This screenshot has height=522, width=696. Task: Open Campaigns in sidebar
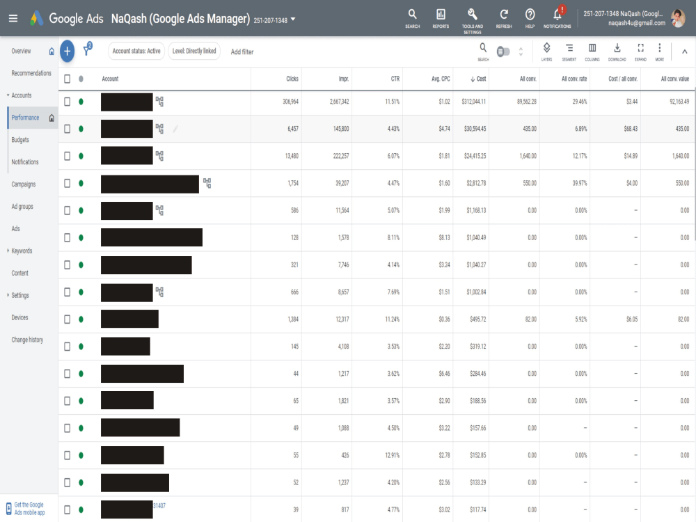[x=24, y=184]
